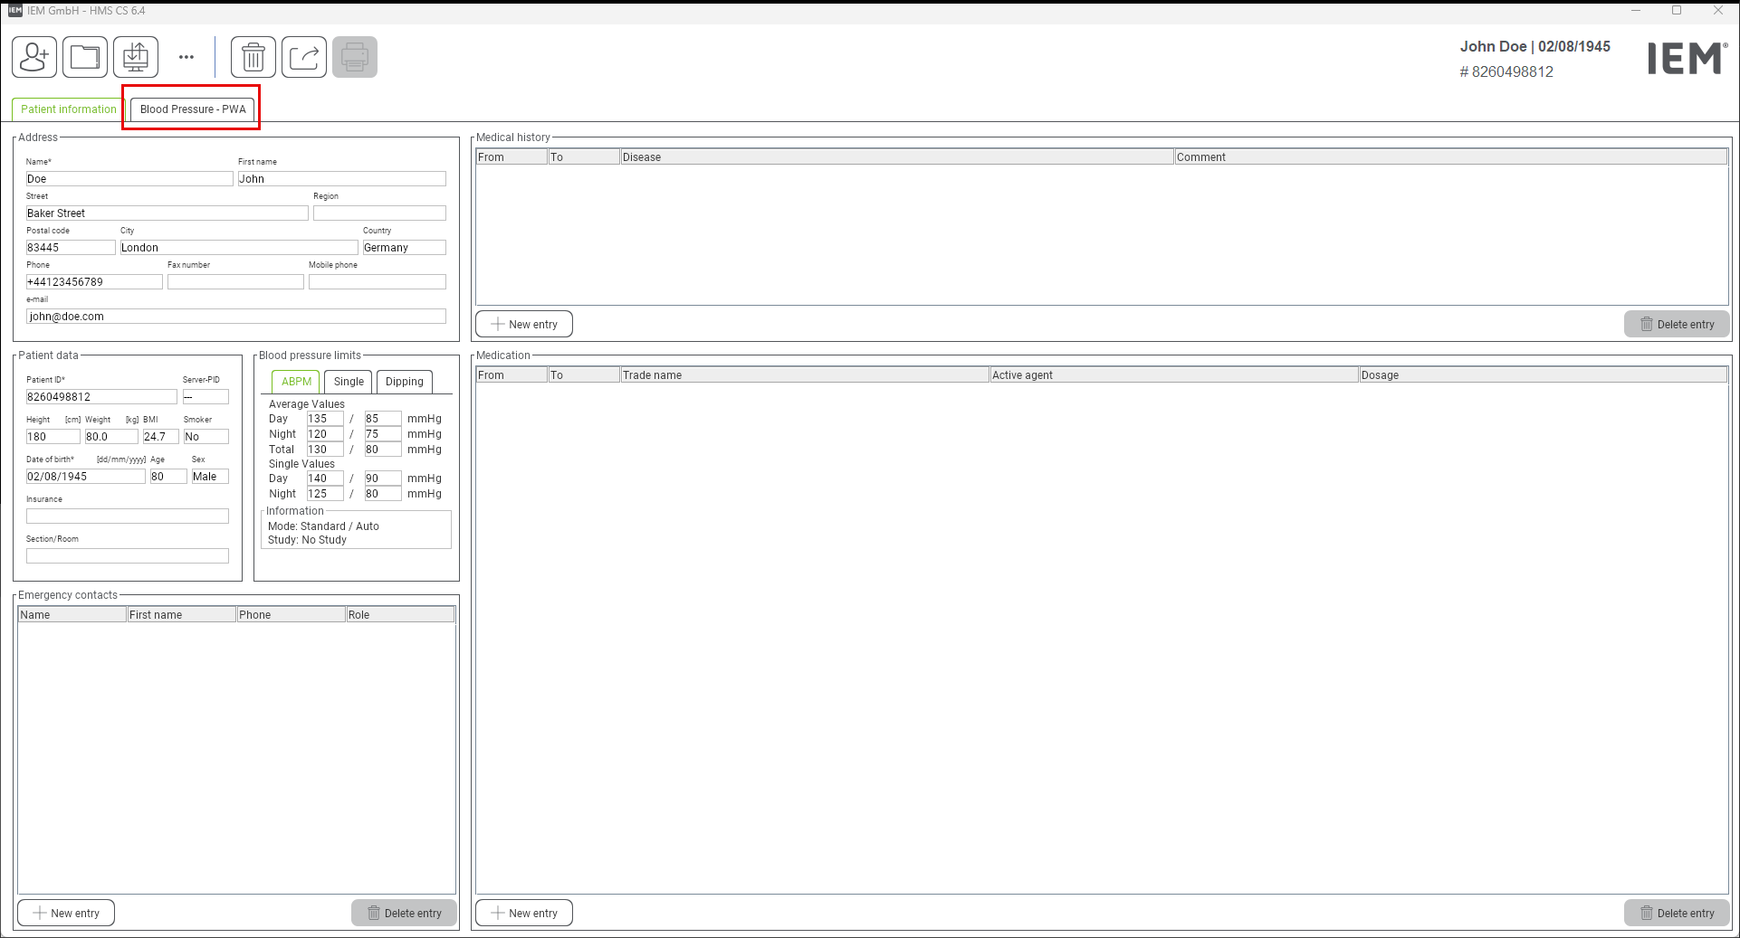Click Delete entry under Medication
Screen dimensions: 1740x938
point(1676,914)
